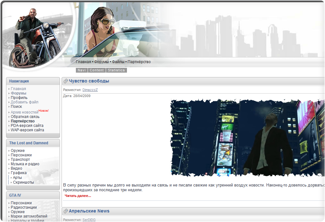Open Партнёрство in the top menu
325x222 pixels.
tap(139, 62)
